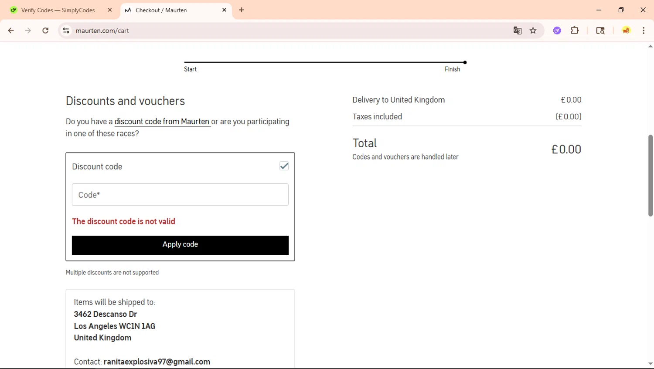Restore down the browser window
654x369 pixels.
pyautogui.click(x=621, y=10)
